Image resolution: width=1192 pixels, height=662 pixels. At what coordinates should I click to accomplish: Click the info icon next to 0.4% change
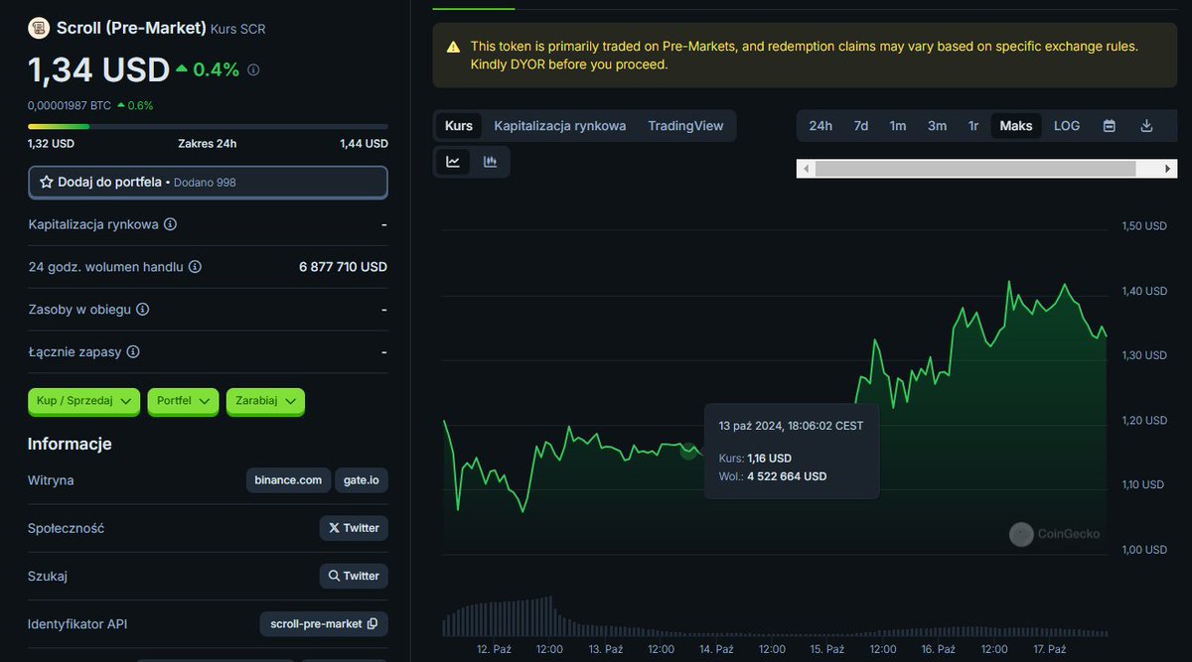253,70
